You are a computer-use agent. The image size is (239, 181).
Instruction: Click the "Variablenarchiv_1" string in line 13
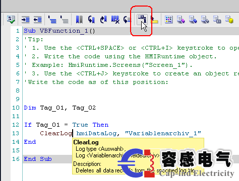[163, 133]
